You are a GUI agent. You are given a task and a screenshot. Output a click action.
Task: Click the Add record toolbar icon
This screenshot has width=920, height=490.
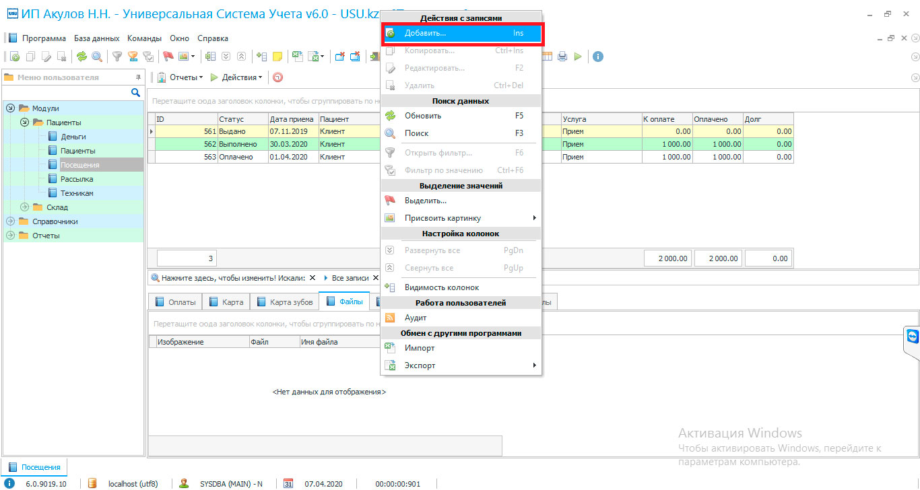15,57
